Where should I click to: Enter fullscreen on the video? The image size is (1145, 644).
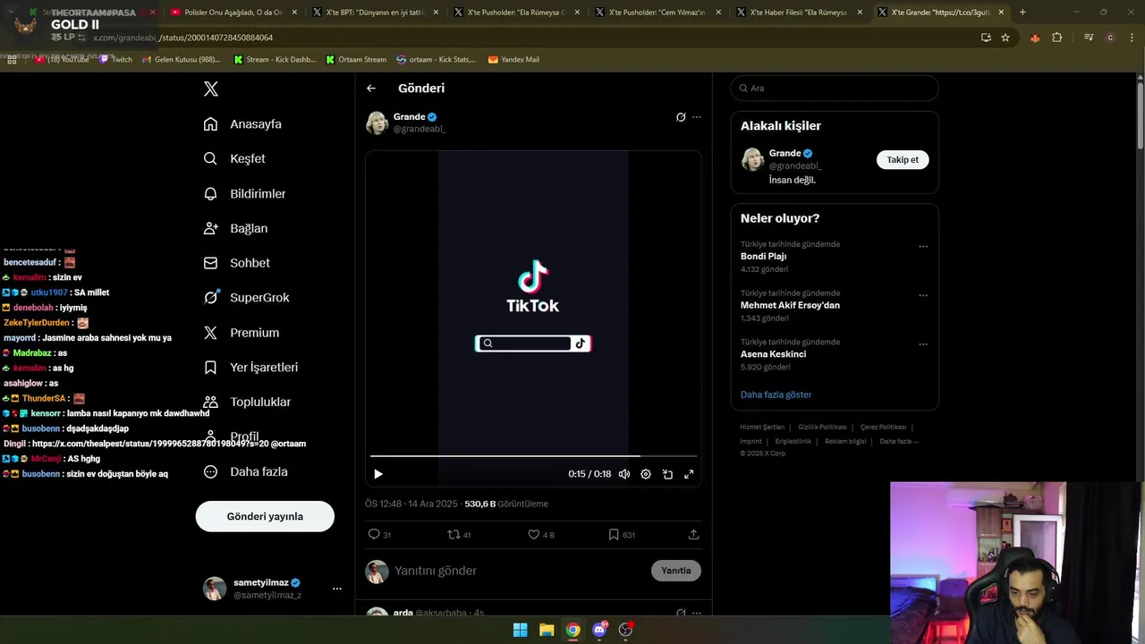click(x=689, y=474)
